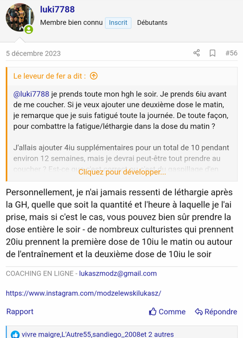
Task: Click the thumbs-up icon beside Comme
Action: coord(153,312)
